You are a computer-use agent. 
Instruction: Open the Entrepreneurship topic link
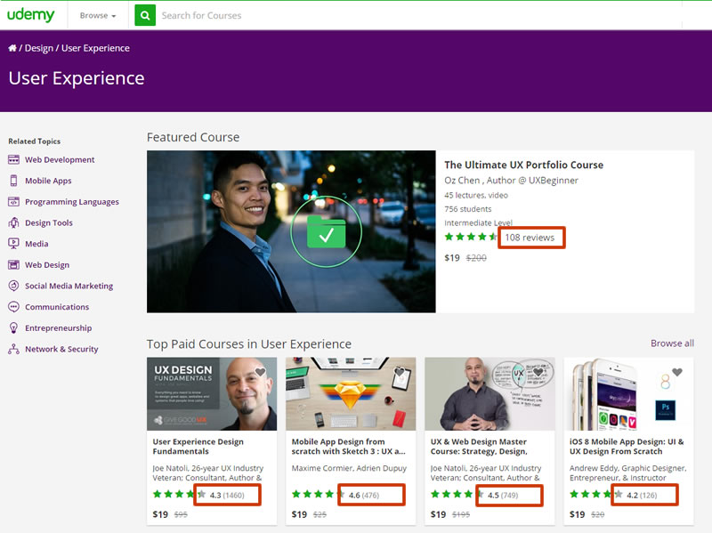58,327
